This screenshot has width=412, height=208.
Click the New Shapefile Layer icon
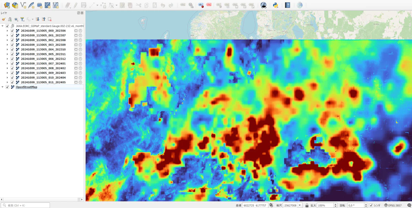pos(23,5)
